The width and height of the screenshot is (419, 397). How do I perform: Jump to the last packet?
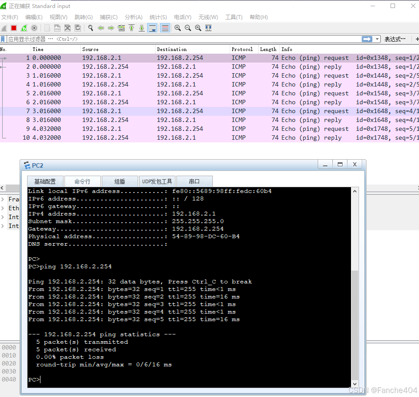click(142, 28)
